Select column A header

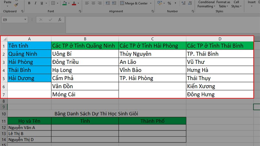coord(29,39)
